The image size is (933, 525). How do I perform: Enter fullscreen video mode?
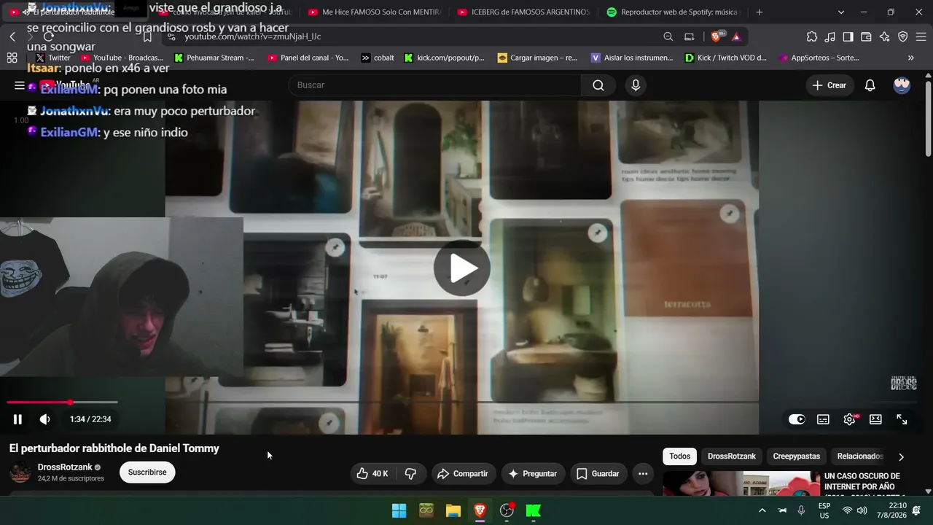click(x=902, y=419)
